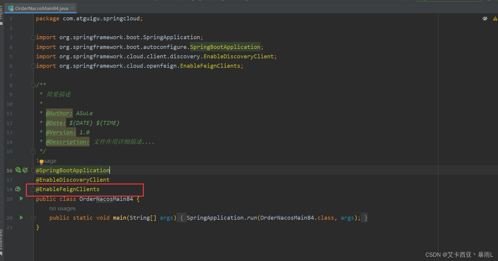Click the 文件作用详细描述 comment text

coord(118,142)
